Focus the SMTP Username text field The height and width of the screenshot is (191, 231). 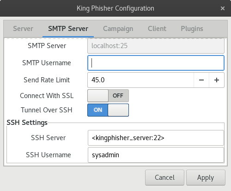pos(156,63)
